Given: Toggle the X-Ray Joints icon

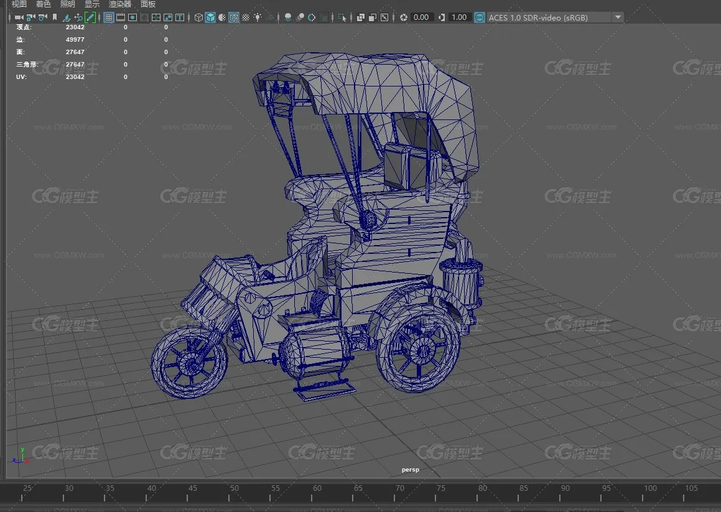Looking at the screenshot, I should [384, 17].
